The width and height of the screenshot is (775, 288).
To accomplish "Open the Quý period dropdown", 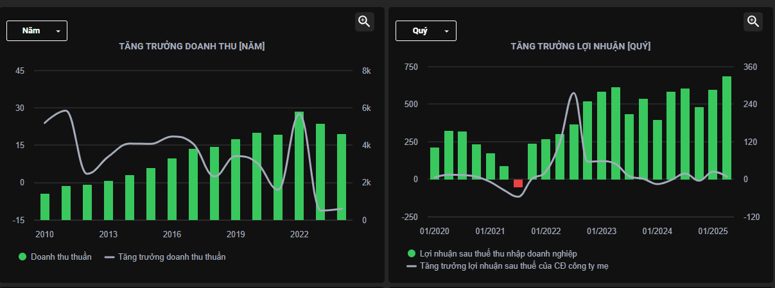I will 426,31.
